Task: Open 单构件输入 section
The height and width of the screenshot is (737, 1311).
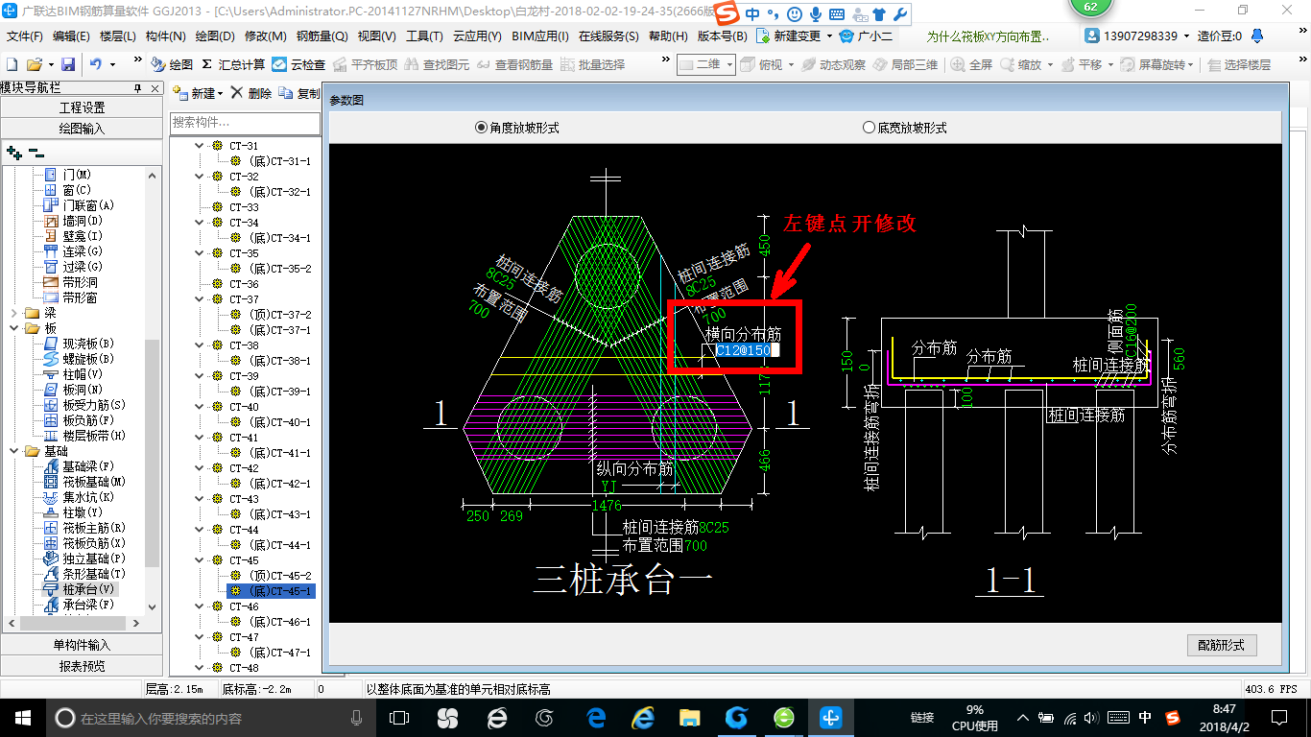Action: click(x=82, y=645)
